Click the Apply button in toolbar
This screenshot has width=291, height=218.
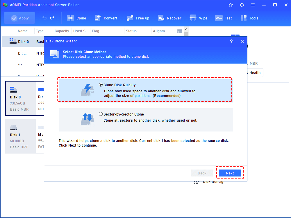(x=19, y=18)
